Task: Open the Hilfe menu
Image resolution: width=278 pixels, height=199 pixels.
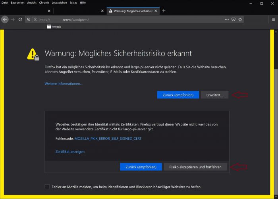Action: pos(83,3)
